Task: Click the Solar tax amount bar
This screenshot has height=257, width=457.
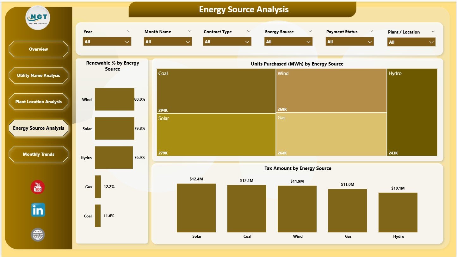Action: coord(196,208)
